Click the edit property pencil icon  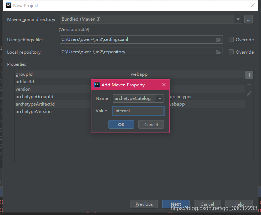(x=249, y=93)
